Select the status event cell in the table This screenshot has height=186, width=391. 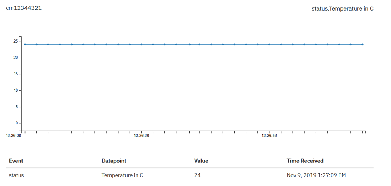pos(16,175)
